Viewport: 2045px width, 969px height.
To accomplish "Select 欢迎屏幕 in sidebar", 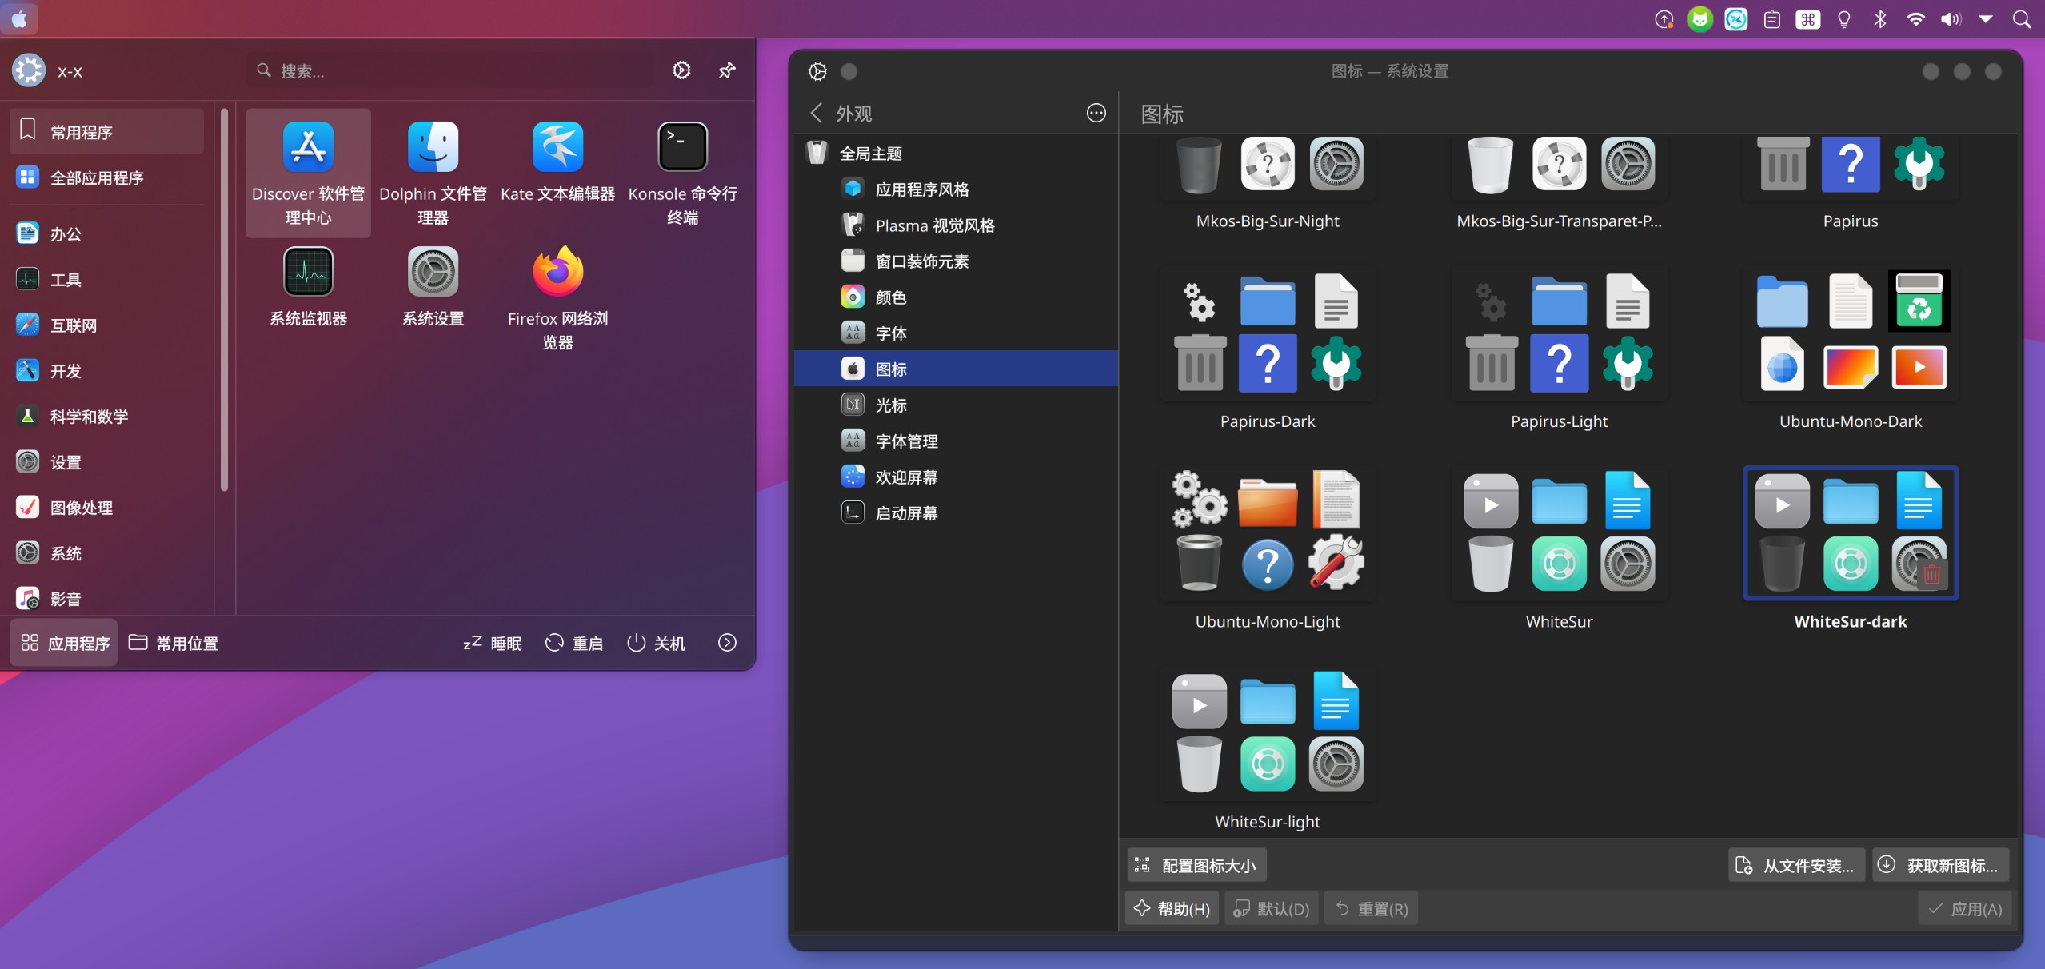I will [957, 477].
